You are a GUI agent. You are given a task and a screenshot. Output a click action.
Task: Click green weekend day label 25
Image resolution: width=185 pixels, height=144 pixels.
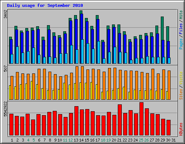tap(141, 140)
